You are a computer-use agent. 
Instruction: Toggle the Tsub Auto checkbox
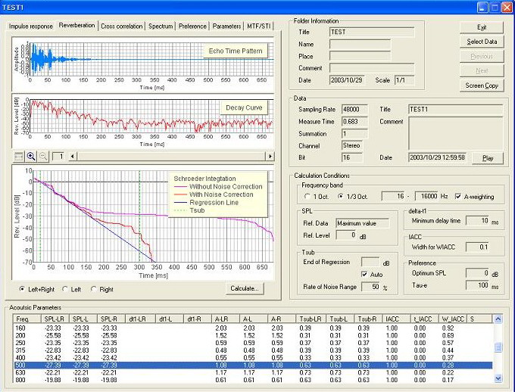365,273
